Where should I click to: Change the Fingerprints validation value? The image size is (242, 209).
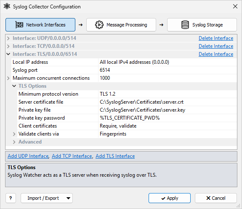168,134
